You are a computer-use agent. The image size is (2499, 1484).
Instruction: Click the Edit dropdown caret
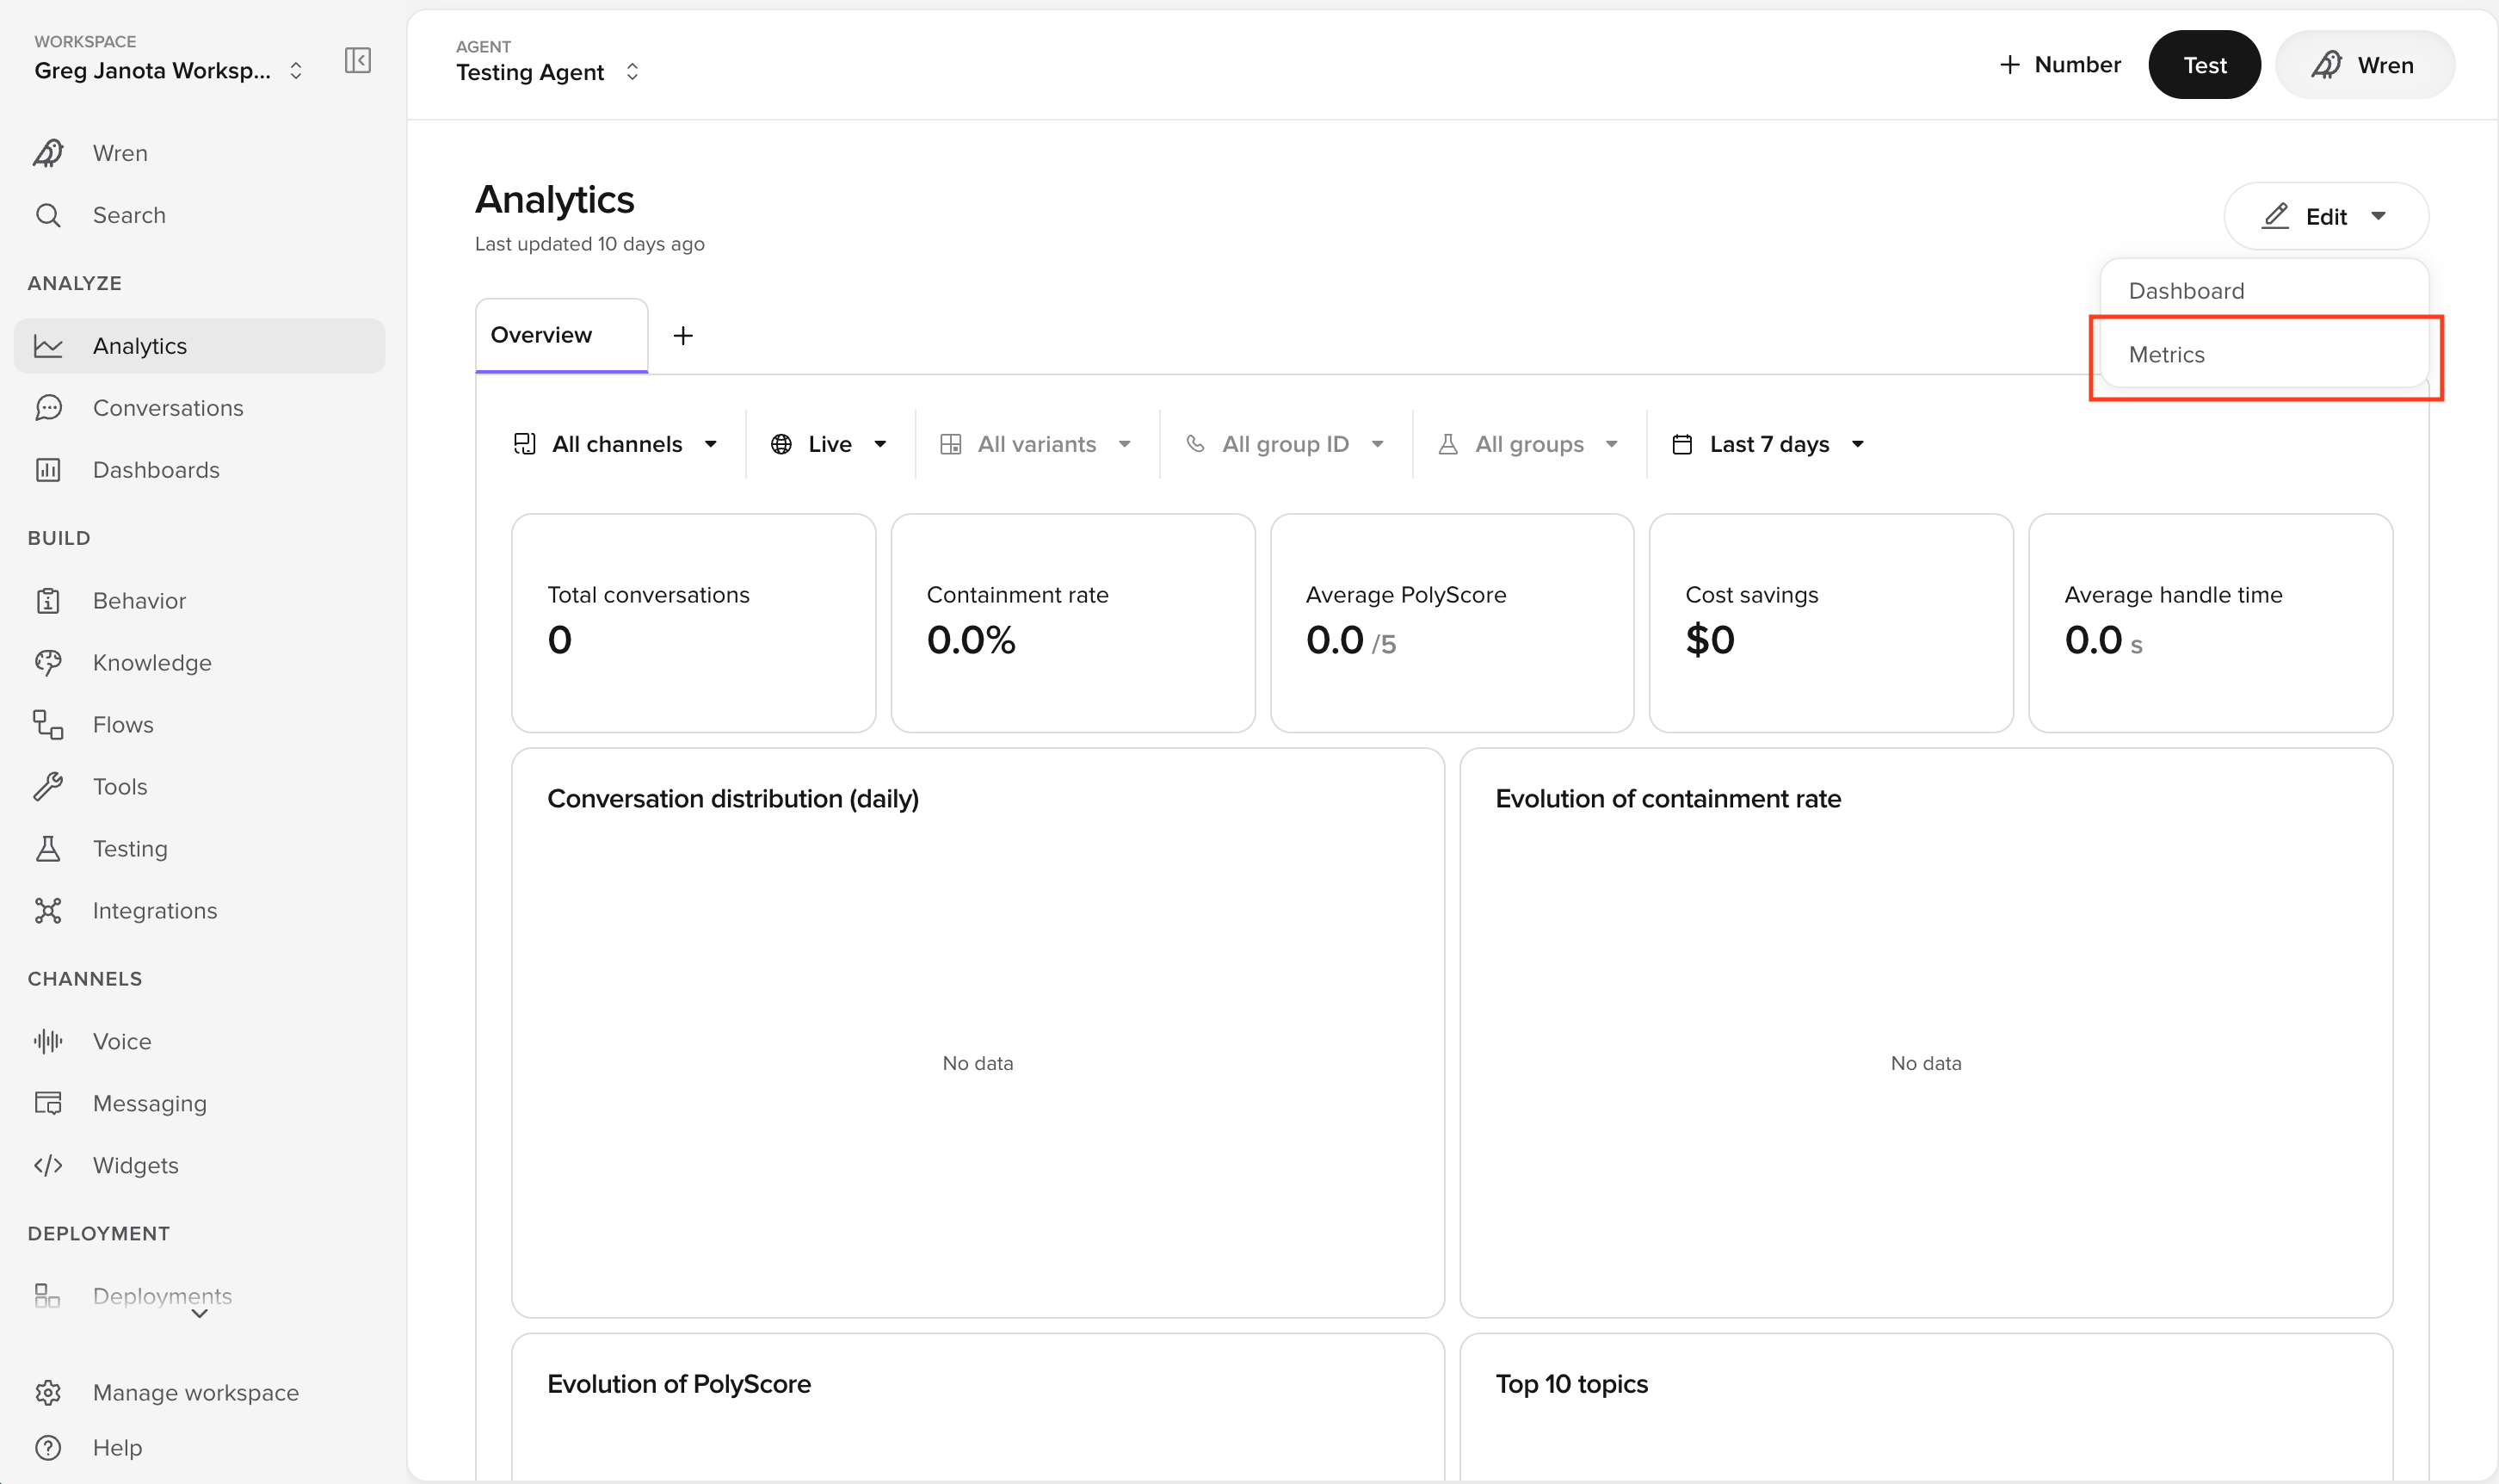click(x=2379, y=216)
